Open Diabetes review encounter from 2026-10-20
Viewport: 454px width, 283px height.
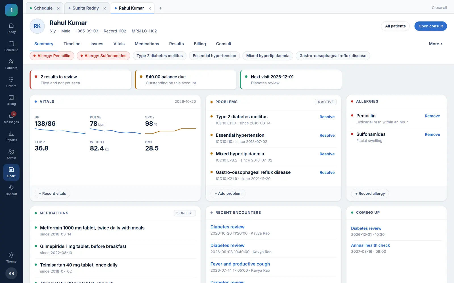coord(227,227)
